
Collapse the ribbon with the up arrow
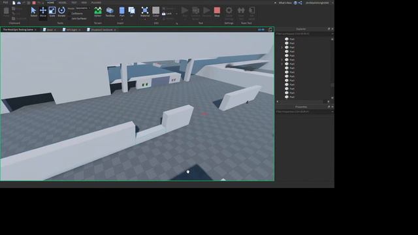pos(275,3)
